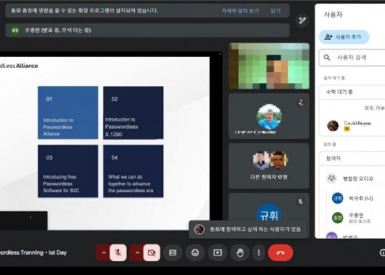Open the tile with blue-shirt avatar
The image size is (385, 275).
(269, 116)
